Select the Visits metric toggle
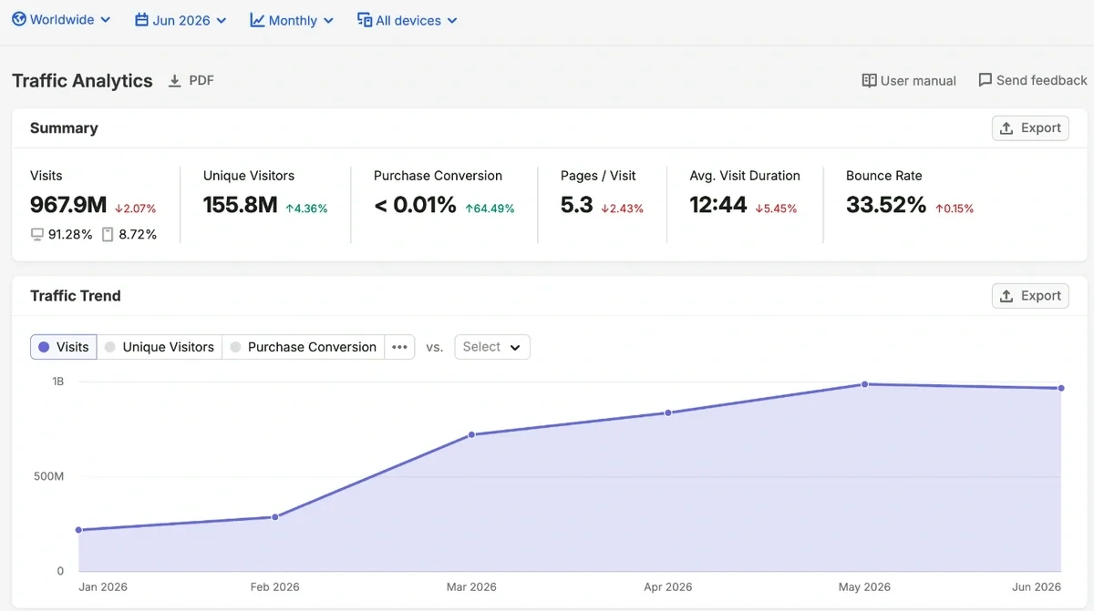 pos(64,347)
